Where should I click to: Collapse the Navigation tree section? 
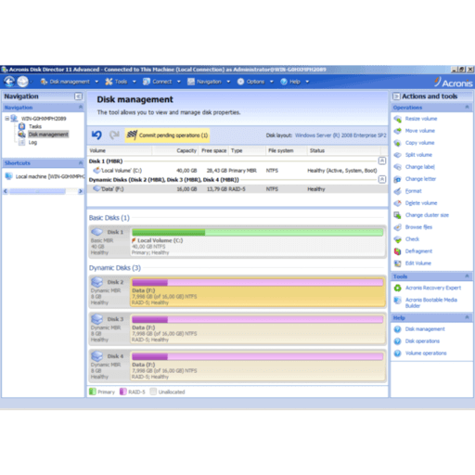pyautogui.click(x=81, y=107)
